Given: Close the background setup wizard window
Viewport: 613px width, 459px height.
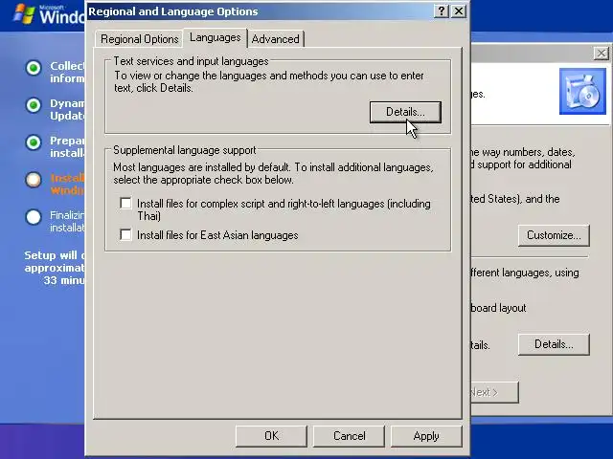Looking at the screenshot, I should (x=602, y=54).
